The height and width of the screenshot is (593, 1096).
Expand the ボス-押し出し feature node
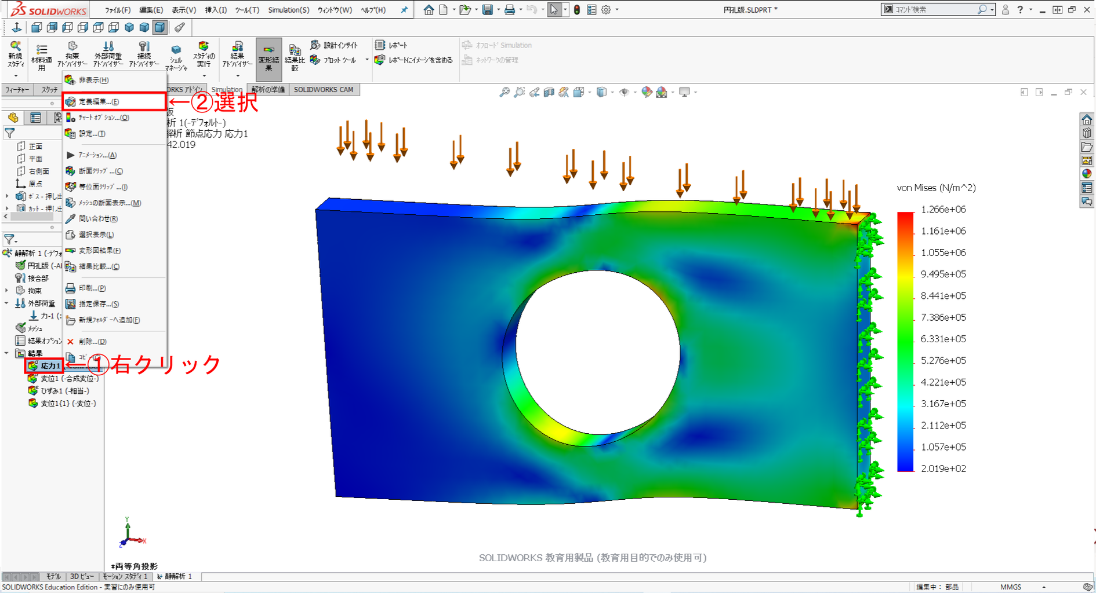[x=7, y=196]
